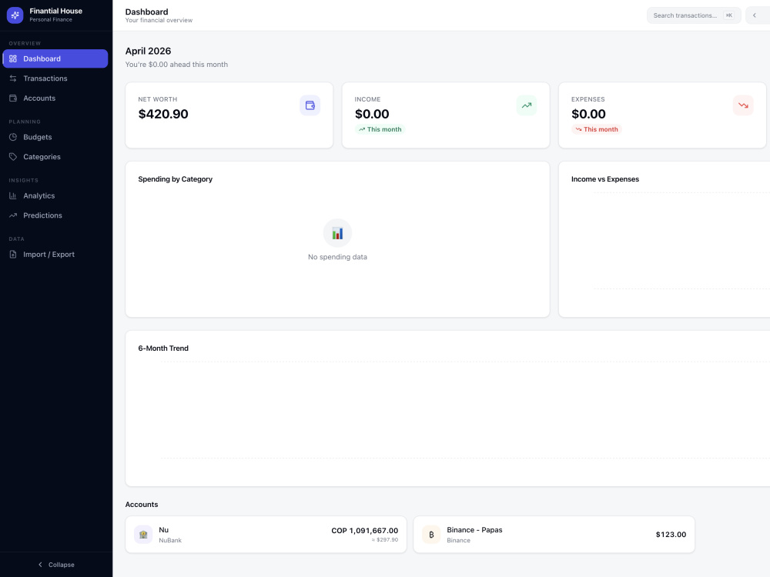Viewport: 770px width, 577px height.
Task: Click the red downward trend icon in Expenses card
Action: click(743, 105)
